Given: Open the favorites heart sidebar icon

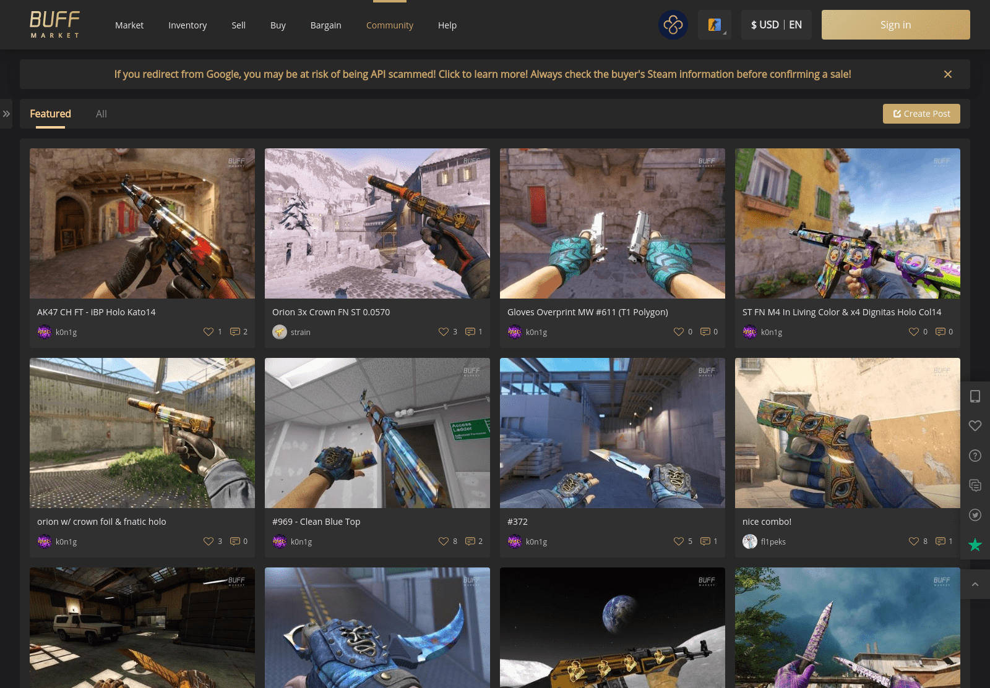Looking at the screenshot, I should point(975,426).
